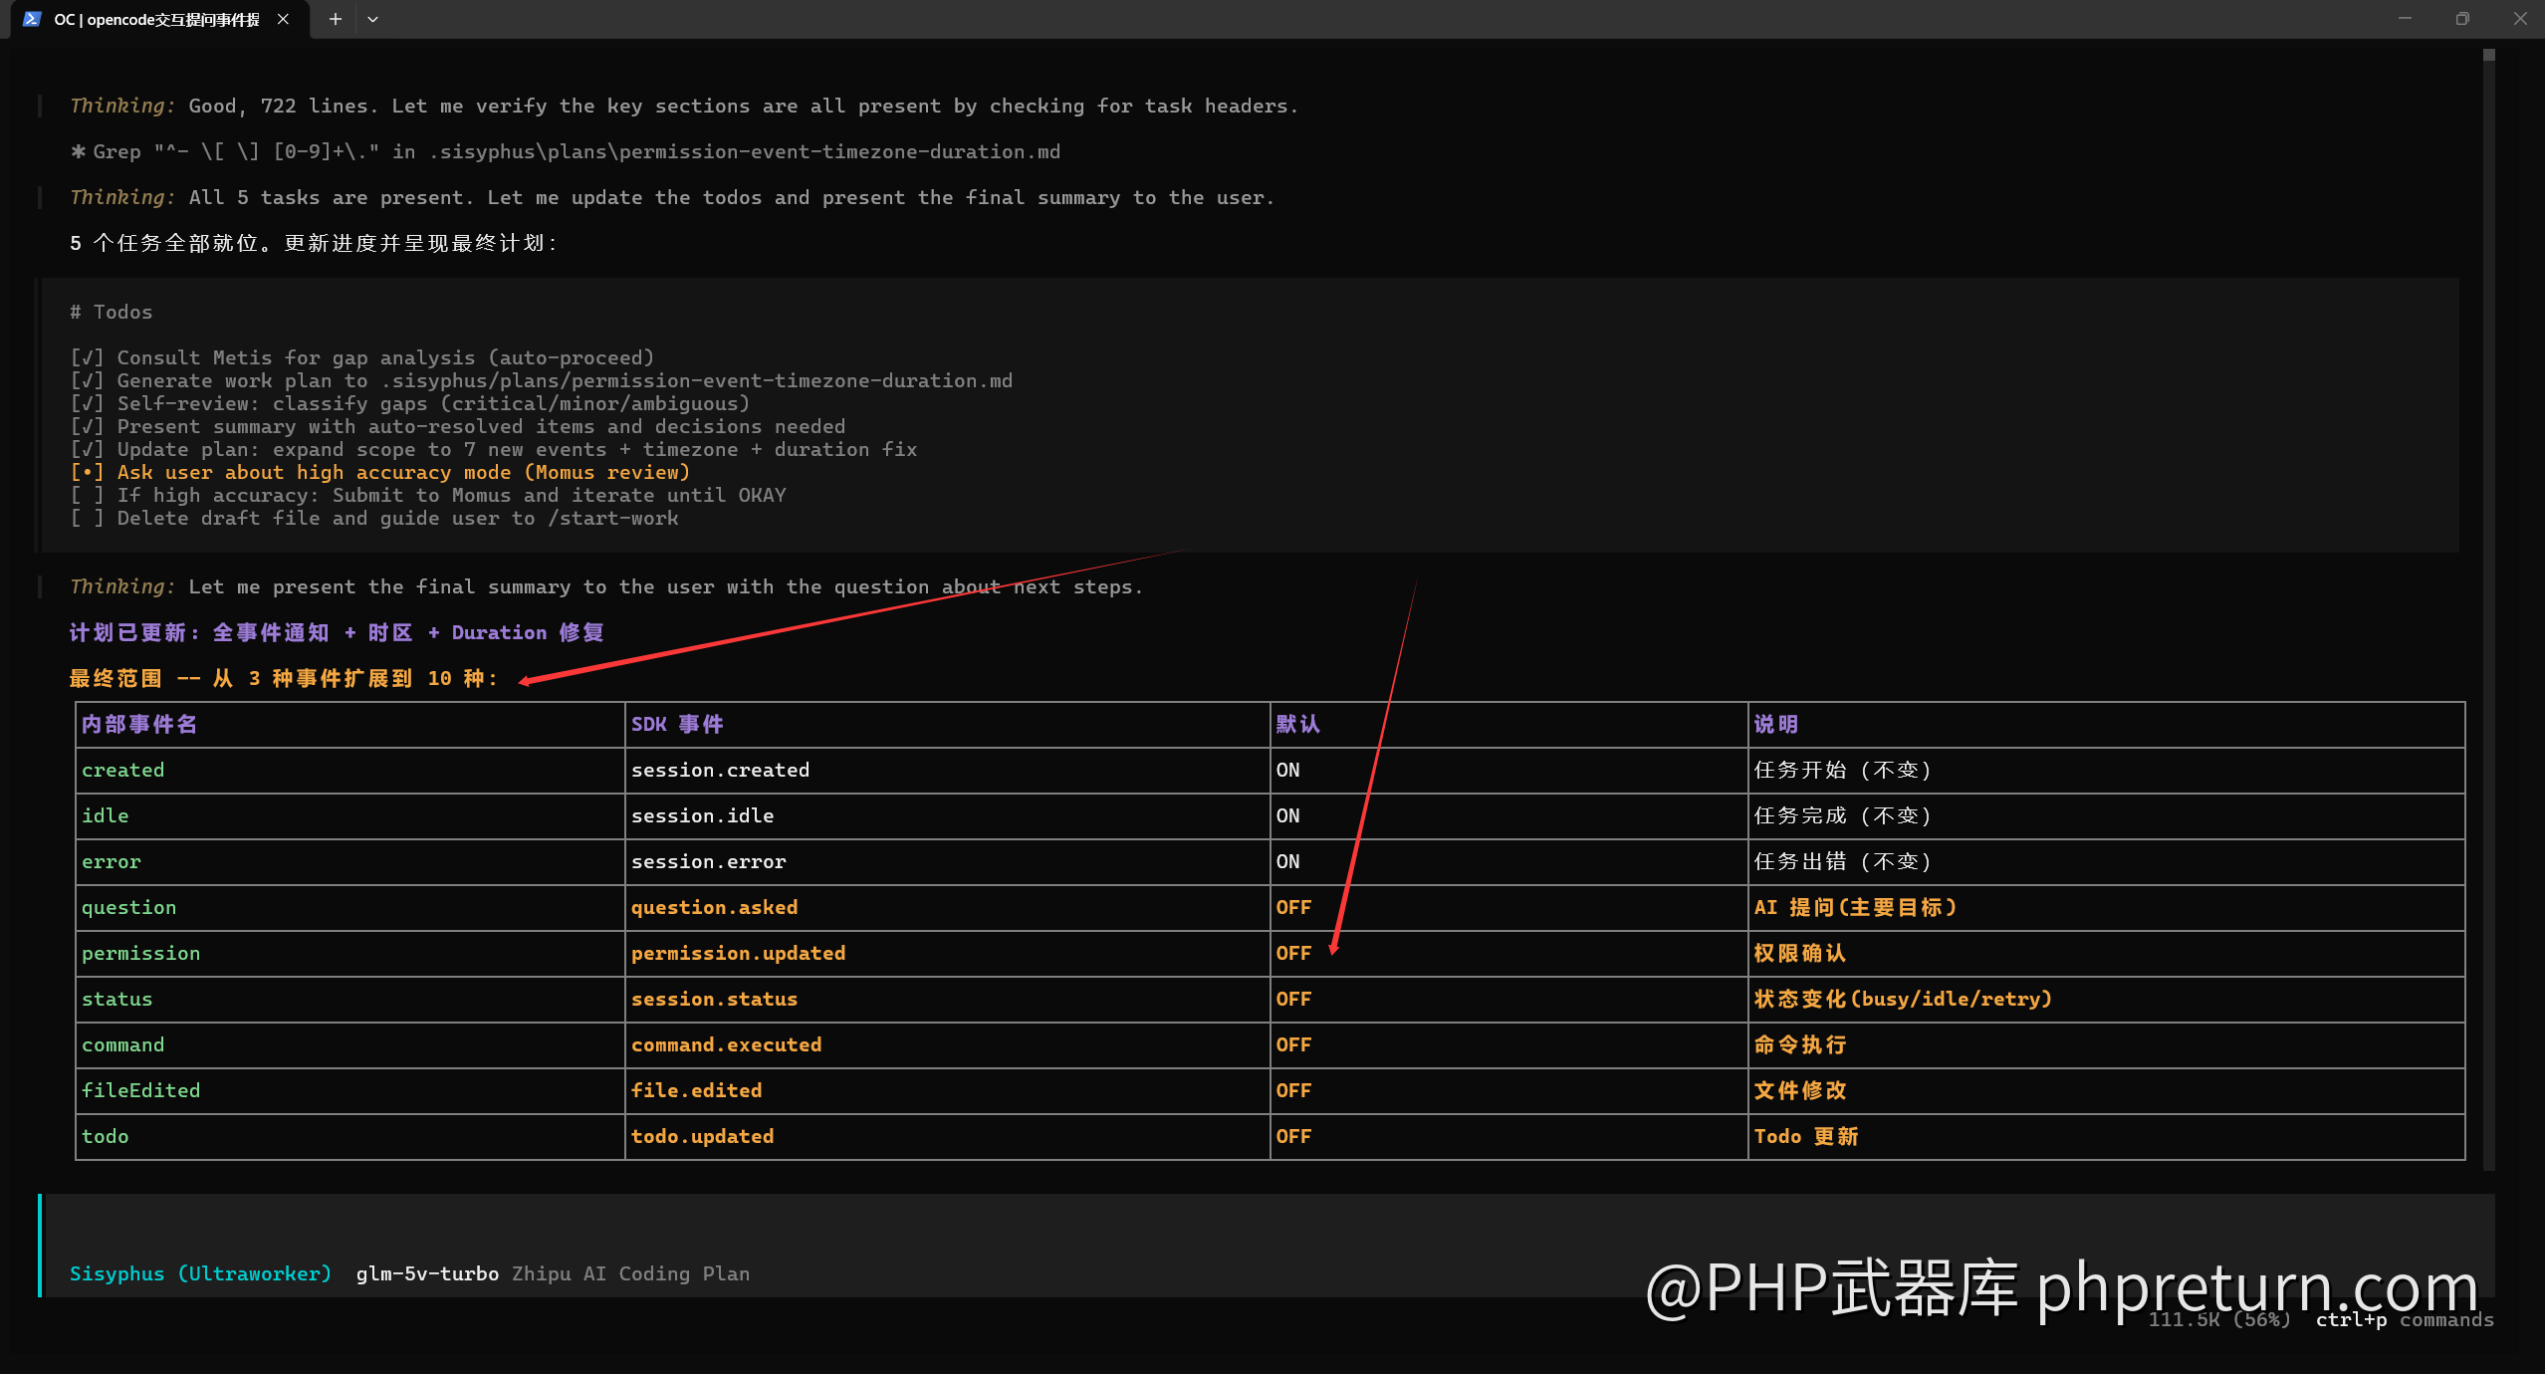Minimize the terminal window

[2405, 19]
